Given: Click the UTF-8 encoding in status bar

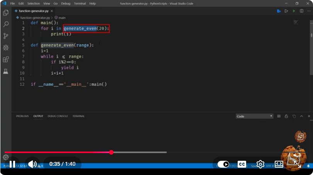Looking at the screenshot, I should click(270, 166).
